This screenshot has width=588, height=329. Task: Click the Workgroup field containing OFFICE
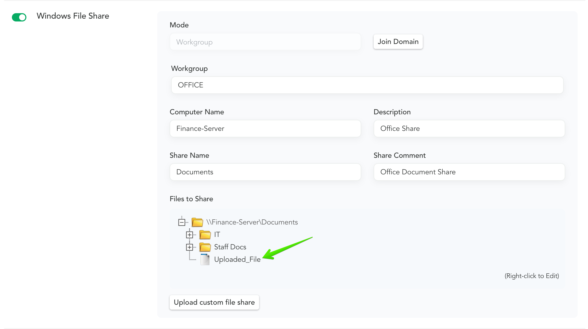click(x=367, y=85)
